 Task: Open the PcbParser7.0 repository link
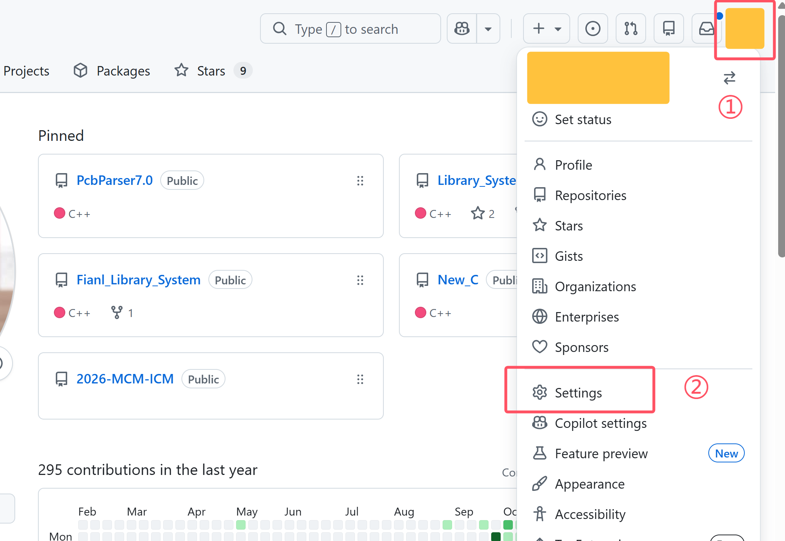(x=115, y=180)
